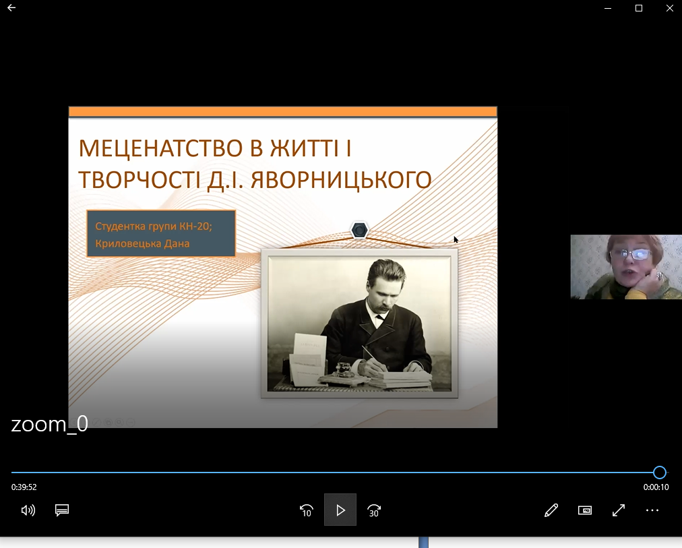Toggle fullscreen with the diagonal arrows icon
682x548 pixels.
619,510
